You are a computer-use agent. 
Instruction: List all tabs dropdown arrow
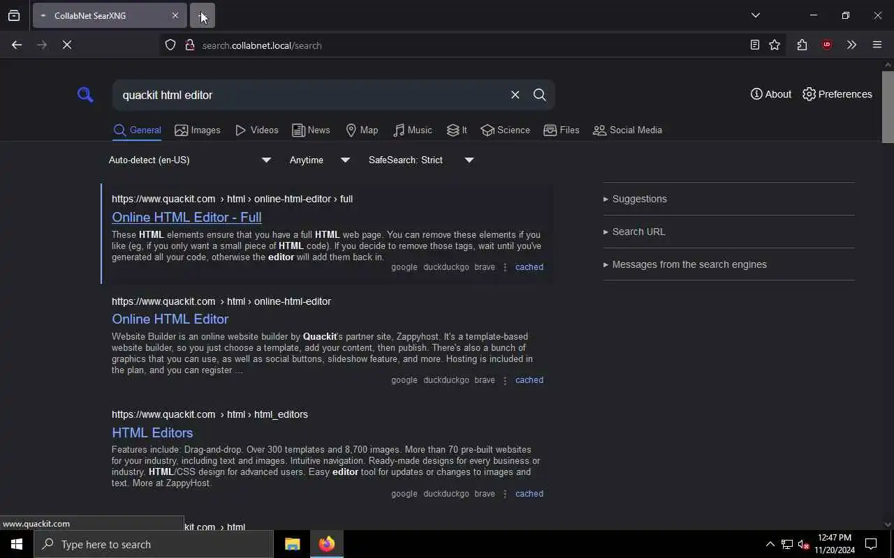755,15
